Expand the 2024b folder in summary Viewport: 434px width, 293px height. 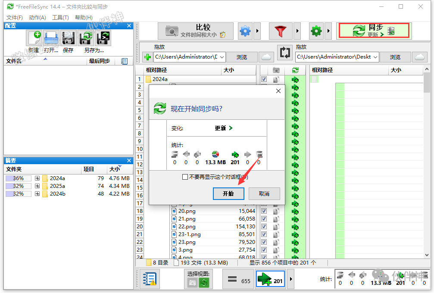click(x=37, y=193)
